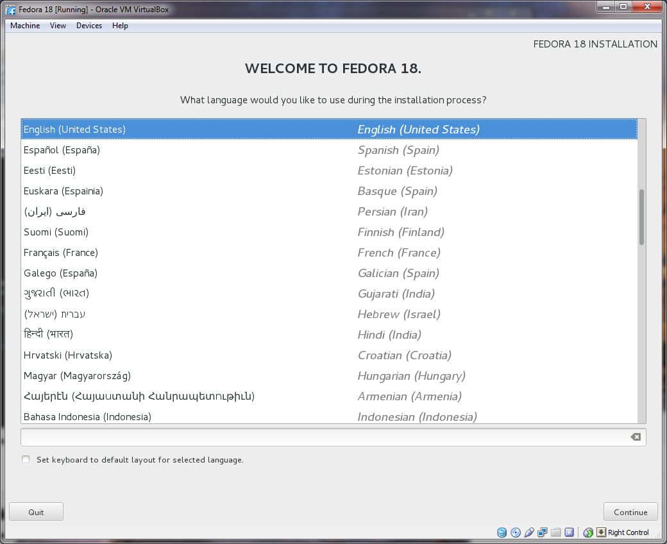Click the Quit button

(x=36, y=512)
